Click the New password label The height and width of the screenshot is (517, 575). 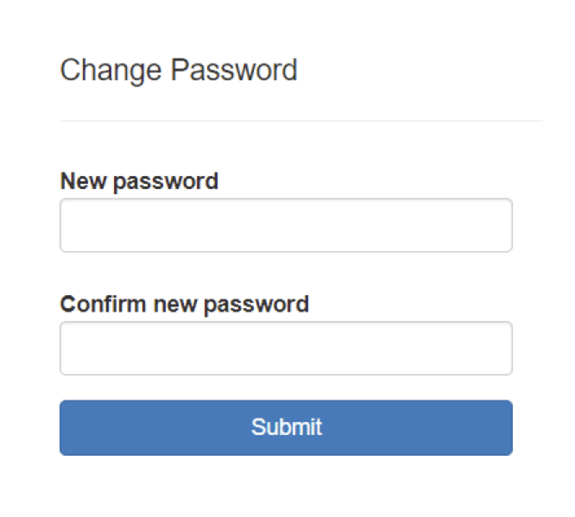(139, 180)
